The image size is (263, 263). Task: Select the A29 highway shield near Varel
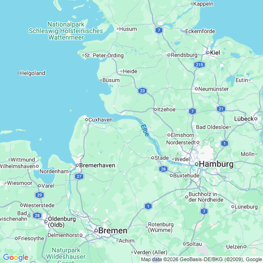(x=40, y=195)
